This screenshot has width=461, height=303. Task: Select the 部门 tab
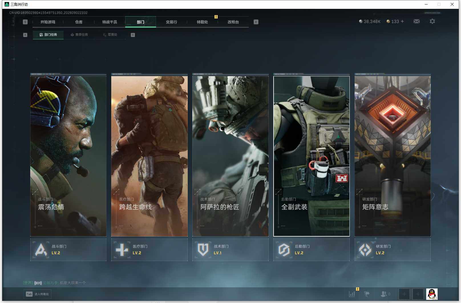point(141,22)
